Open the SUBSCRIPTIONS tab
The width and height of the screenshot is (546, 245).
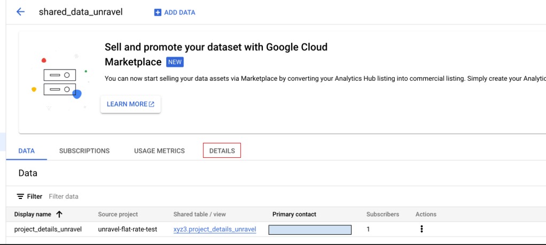click(x=84, y=151)
